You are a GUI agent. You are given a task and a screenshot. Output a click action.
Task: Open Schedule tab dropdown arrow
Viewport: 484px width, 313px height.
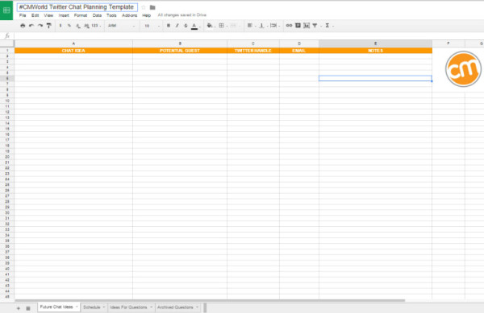(104, 307)
